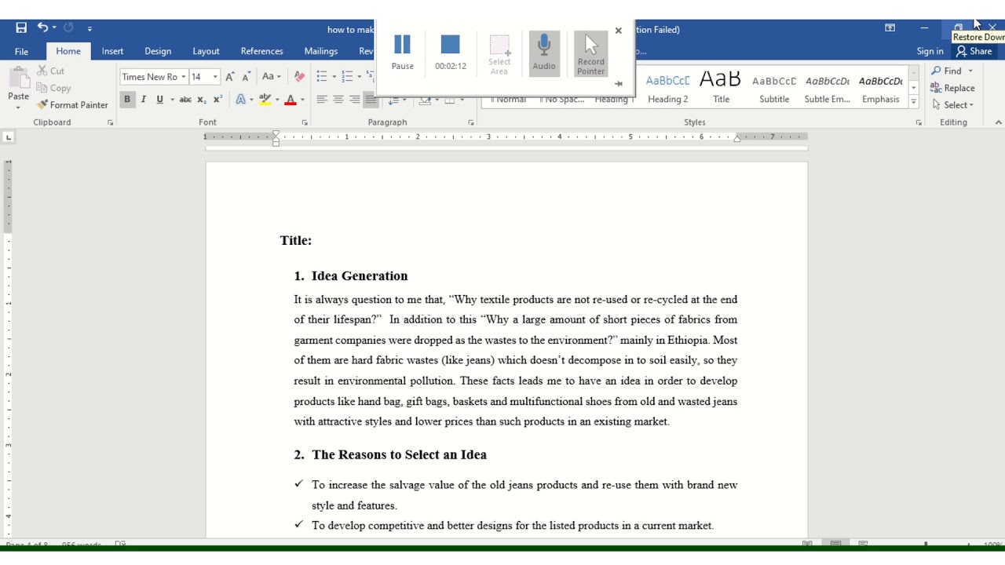Toggle bold formatting
The height and width of the screenshot is (565, 1005).
126,100
